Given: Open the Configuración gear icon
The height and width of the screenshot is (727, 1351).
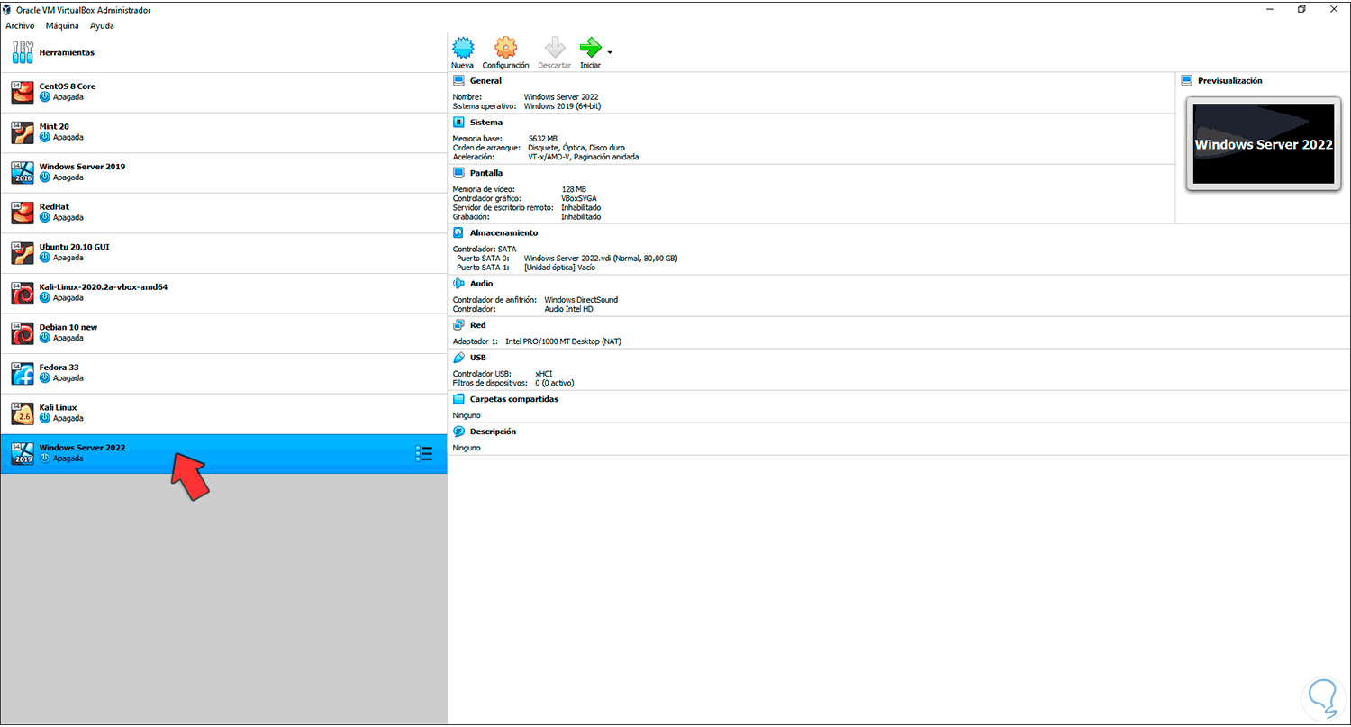Looking at the screenshot, I should (505, 48).
